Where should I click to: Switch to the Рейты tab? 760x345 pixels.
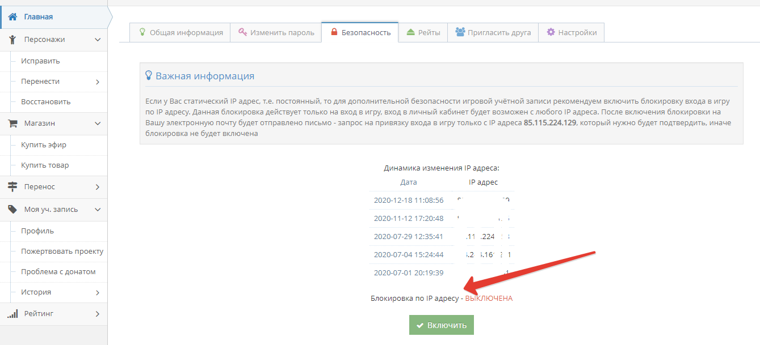(x=423, y=32)
